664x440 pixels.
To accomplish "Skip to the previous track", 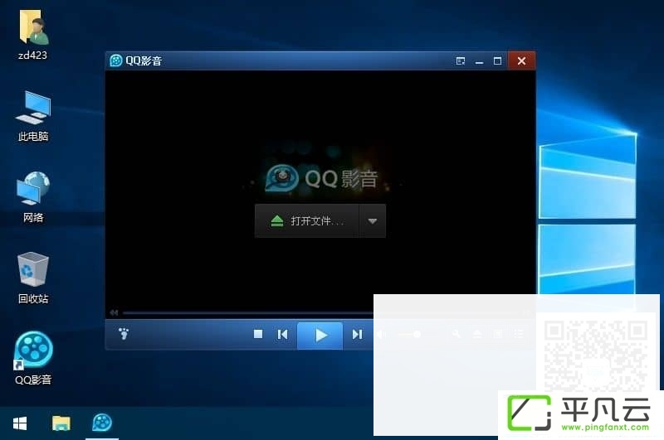I will pyautogui.click(x=282, y=335).
